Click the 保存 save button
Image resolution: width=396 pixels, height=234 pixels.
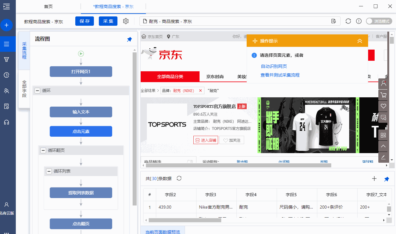85,21
